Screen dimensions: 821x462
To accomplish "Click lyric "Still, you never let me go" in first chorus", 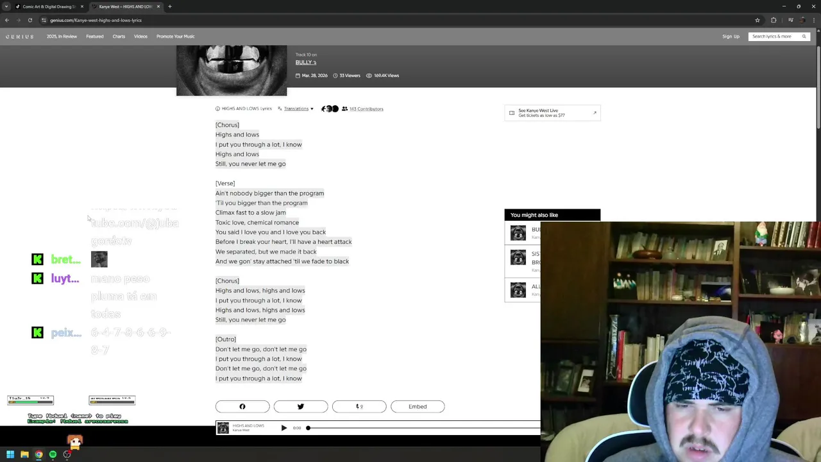I will (x=251, y=164).
